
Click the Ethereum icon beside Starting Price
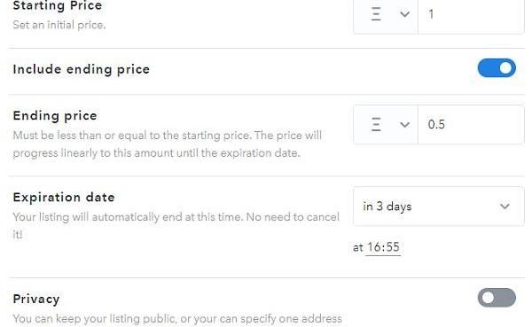376,14
